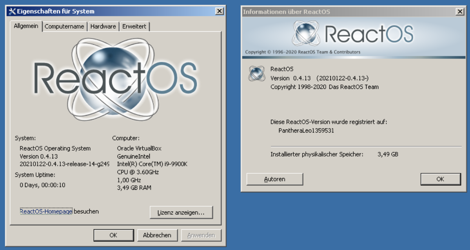The height and width of the screenshot is (250, 470).
Task: Click OK in the Informationen über ReactOS dialog
Action: coord(440,179)
